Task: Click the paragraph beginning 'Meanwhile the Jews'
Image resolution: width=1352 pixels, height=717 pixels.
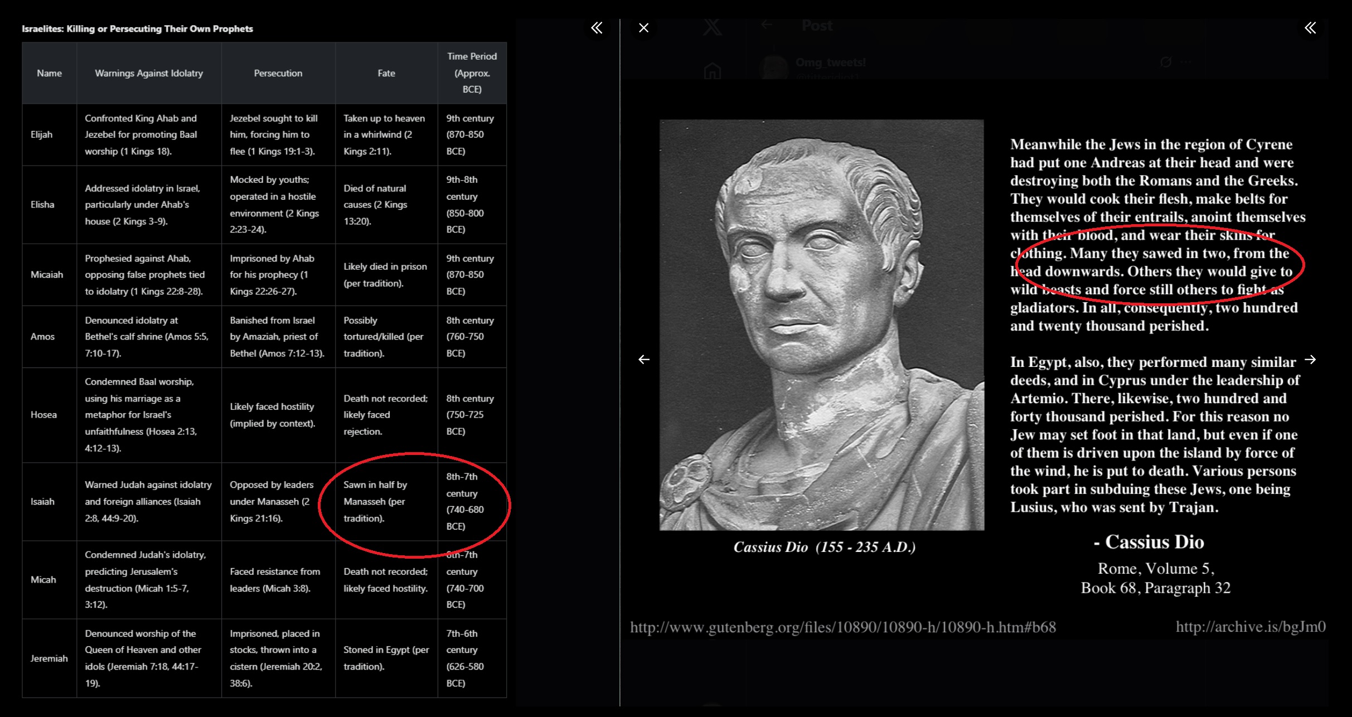Action: point(1157,235)
